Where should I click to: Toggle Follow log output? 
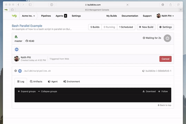(x=163, y=91)
